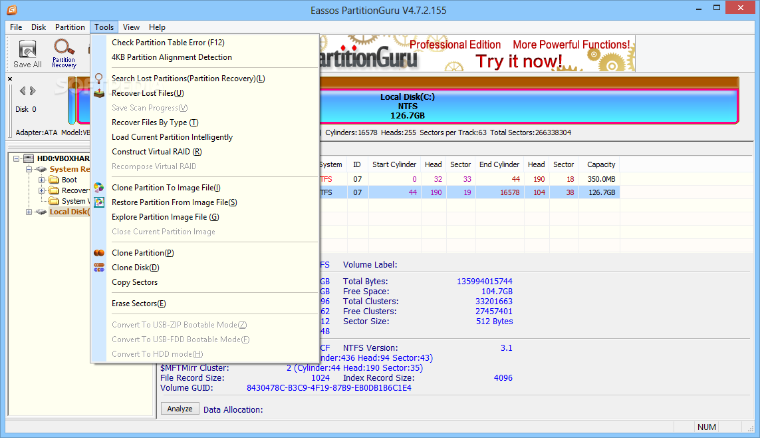The width and height of the screenshot is (760, 438).
Task: Choose Copy Sectors
Action: (135, 282)
